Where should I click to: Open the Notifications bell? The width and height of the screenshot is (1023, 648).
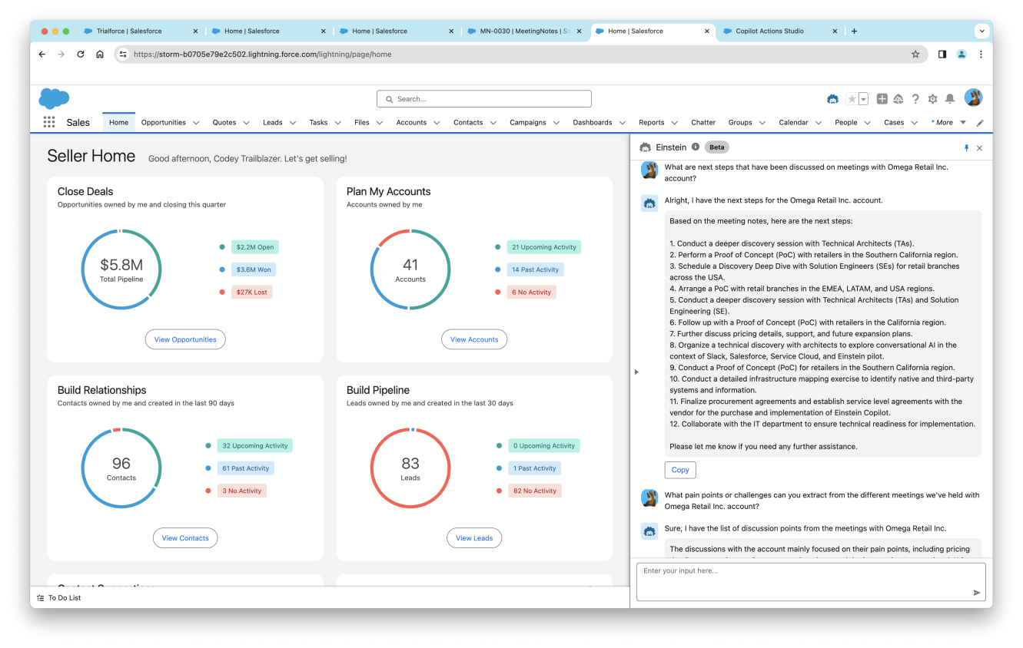point(950,99)
